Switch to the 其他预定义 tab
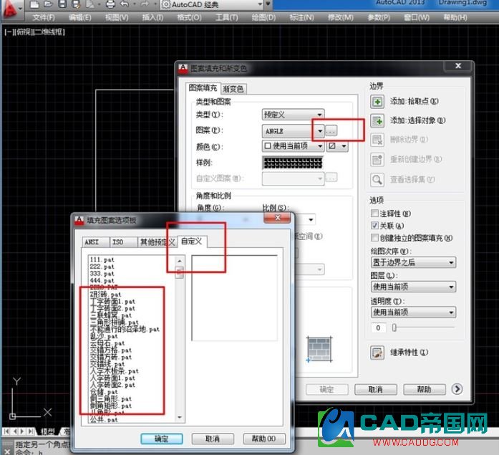Screen dimensions: 499x455 (158, 242)
